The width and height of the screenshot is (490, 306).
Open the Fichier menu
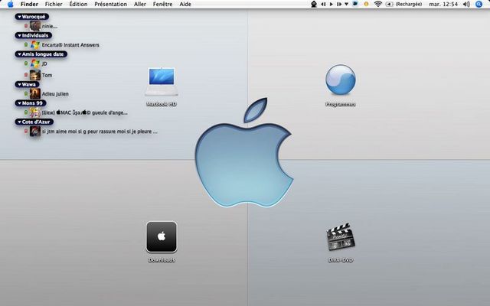pyautogui.click(x=54, y=4)
